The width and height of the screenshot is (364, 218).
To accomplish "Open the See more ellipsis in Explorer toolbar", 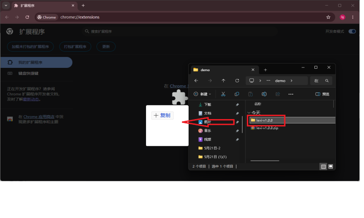I will (x=291, y=94).
